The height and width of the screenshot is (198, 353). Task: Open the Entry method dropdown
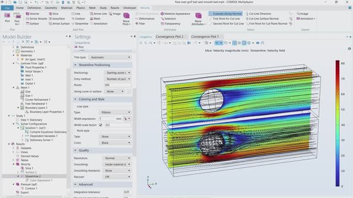[117, 79]
